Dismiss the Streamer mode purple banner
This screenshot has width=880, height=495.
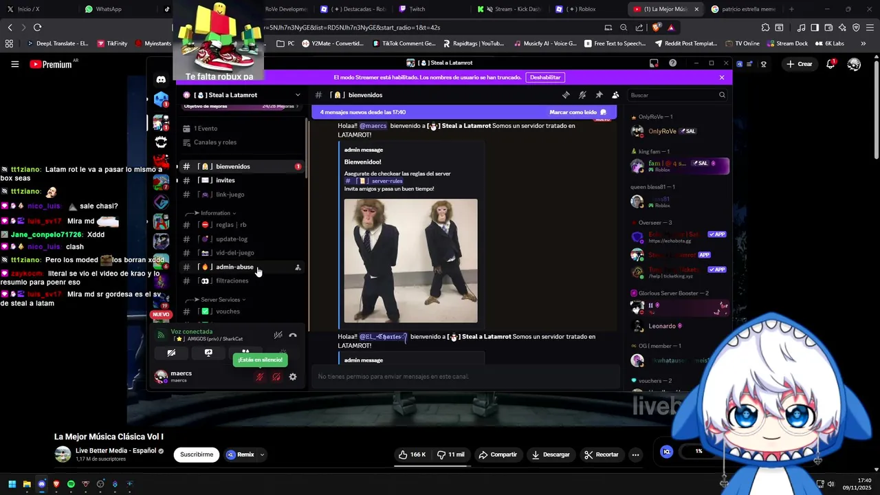click(x=722, y=78)
